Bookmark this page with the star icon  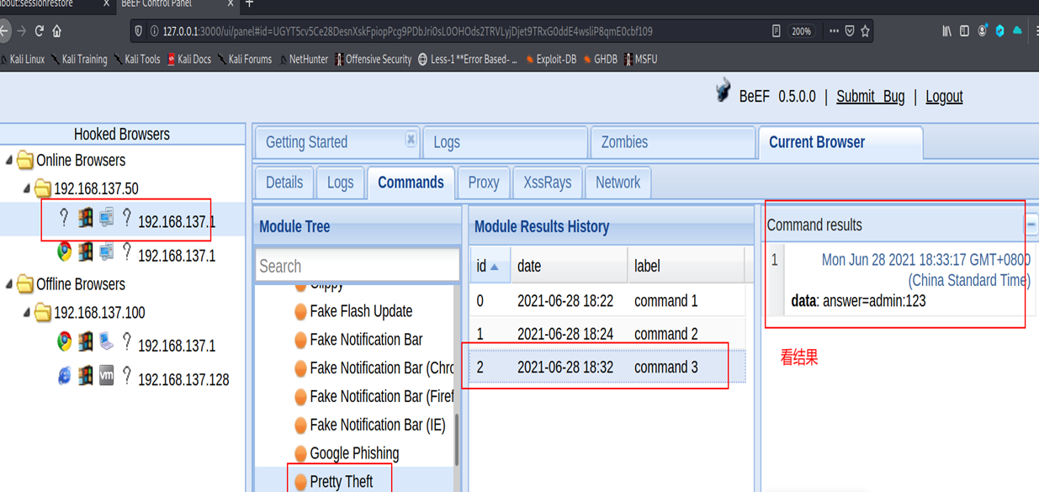865,31
